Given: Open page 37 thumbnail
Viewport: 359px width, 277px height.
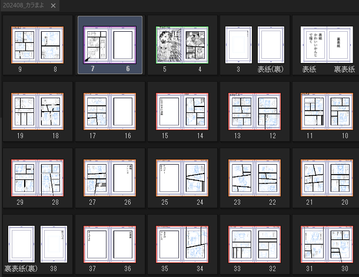Looking at the screenshot, I should pyautogui.click(x=97, y=244).
